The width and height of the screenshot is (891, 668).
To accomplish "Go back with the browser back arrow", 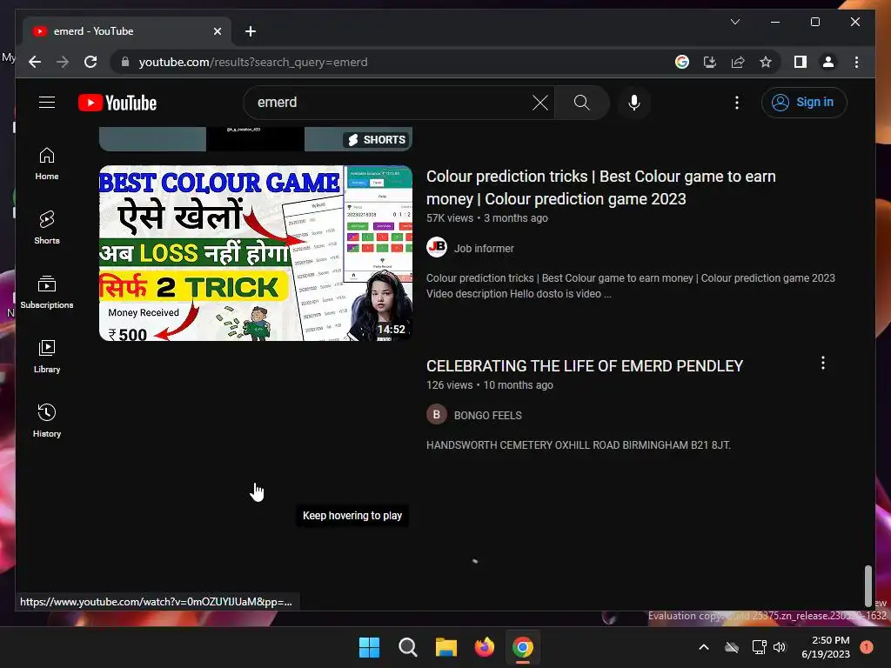I will (x=35, y=62).
